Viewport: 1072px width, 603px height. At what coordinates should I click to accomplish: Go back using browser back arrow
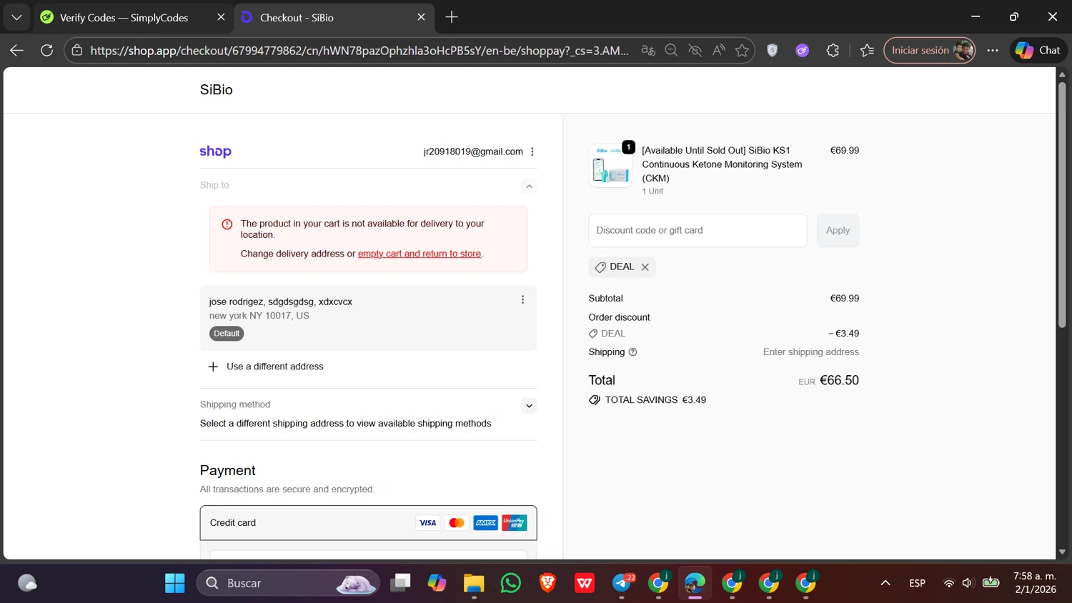pos(16,50)
